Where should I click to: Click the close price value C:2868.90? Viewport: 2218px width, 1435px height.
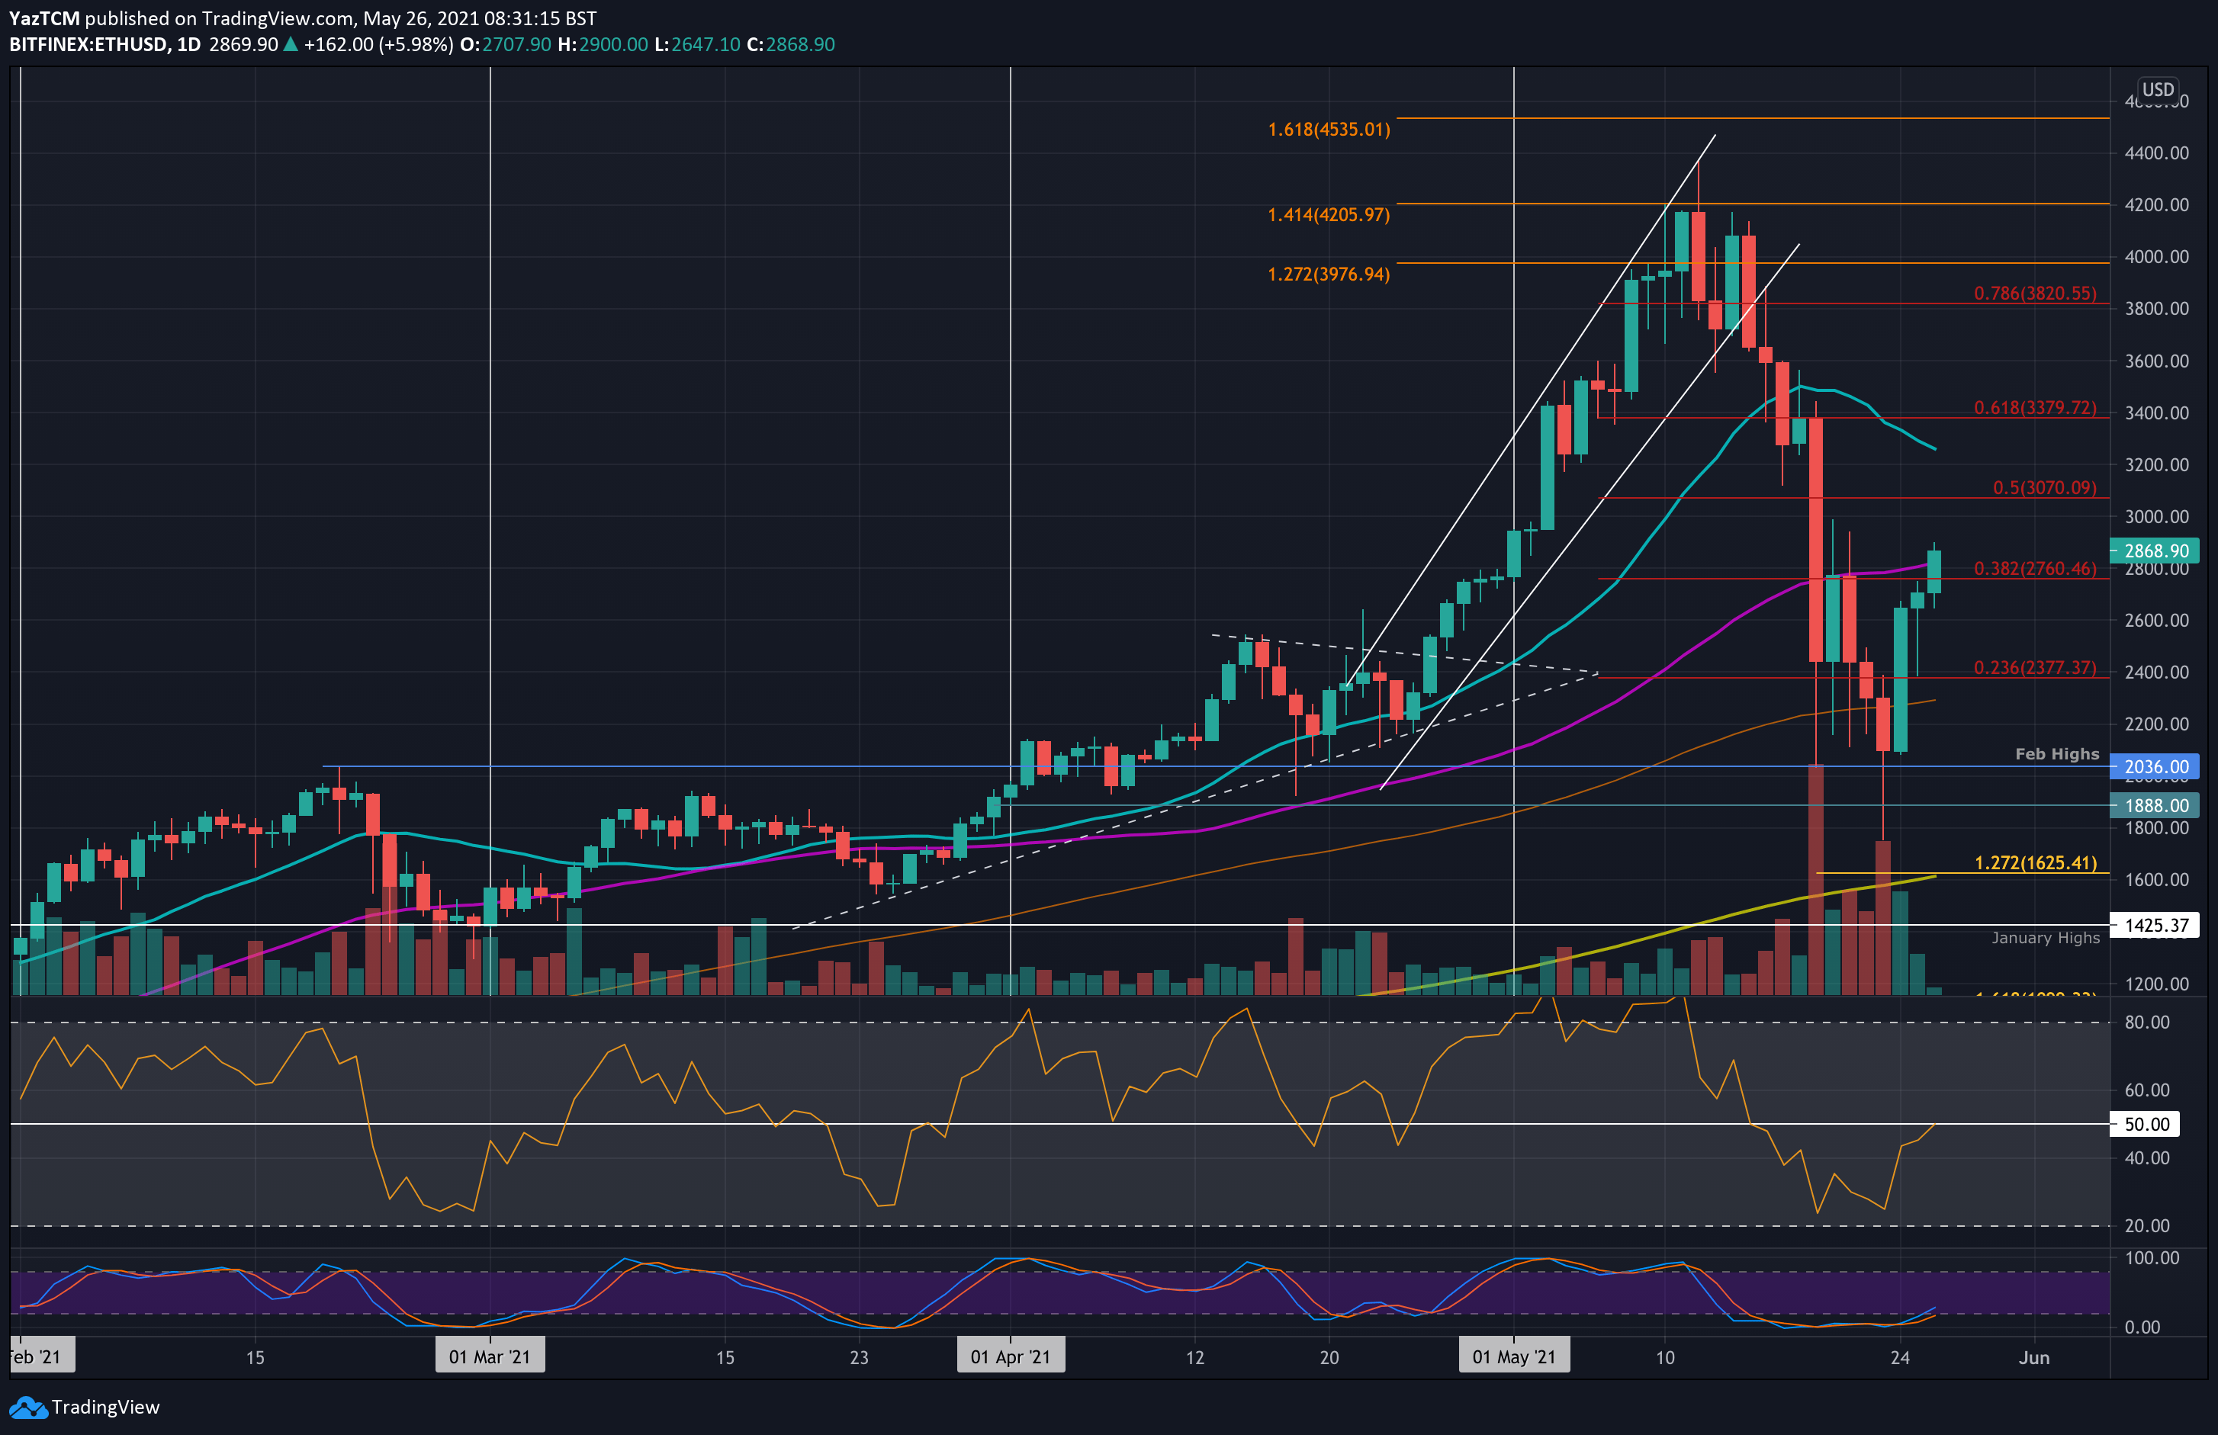[791, 45]
